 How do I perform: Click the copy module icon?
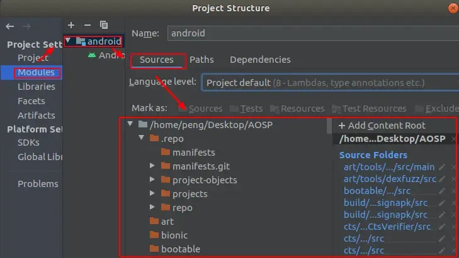pyautogui.click(x=103, y=25)
